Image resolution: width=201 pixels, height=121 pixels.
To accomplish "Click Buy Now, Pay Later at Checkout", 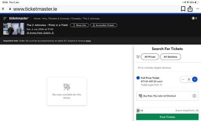I will pos(167,96).
